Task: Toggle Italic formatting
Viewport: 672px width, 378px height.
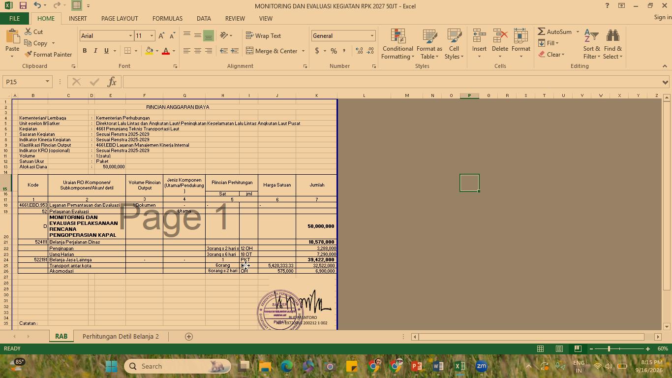Action: (x=95, y=51)
